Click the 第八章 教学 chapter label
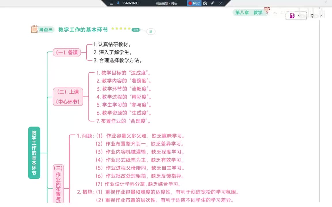332x207 pixels. (x=249, y=12)
